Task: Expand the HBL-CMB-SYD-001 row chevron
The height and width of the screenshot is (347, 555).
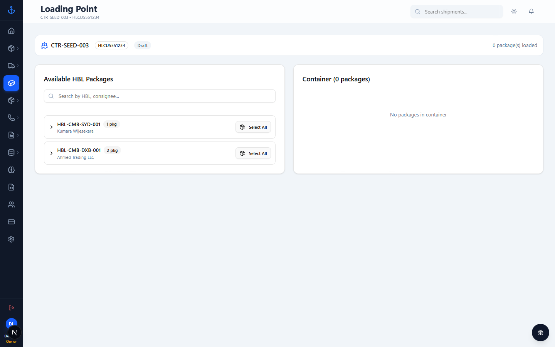Action: tap(51, 127)
